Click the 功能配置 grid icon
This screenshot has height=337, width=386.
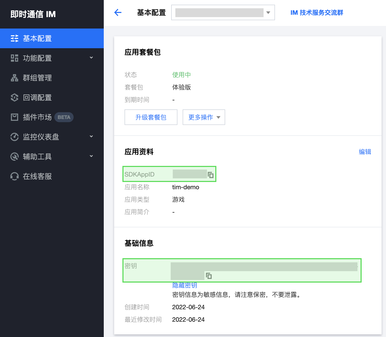(15, 58)
